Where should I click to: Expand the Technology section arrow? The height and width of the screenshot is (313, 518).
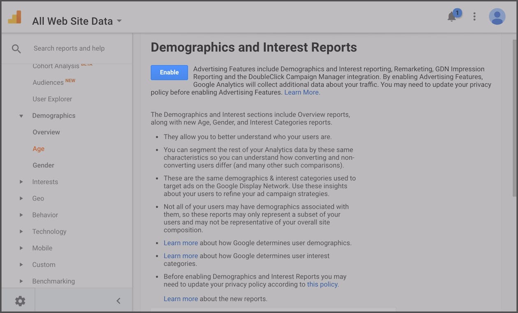click(x=21, y=231)
